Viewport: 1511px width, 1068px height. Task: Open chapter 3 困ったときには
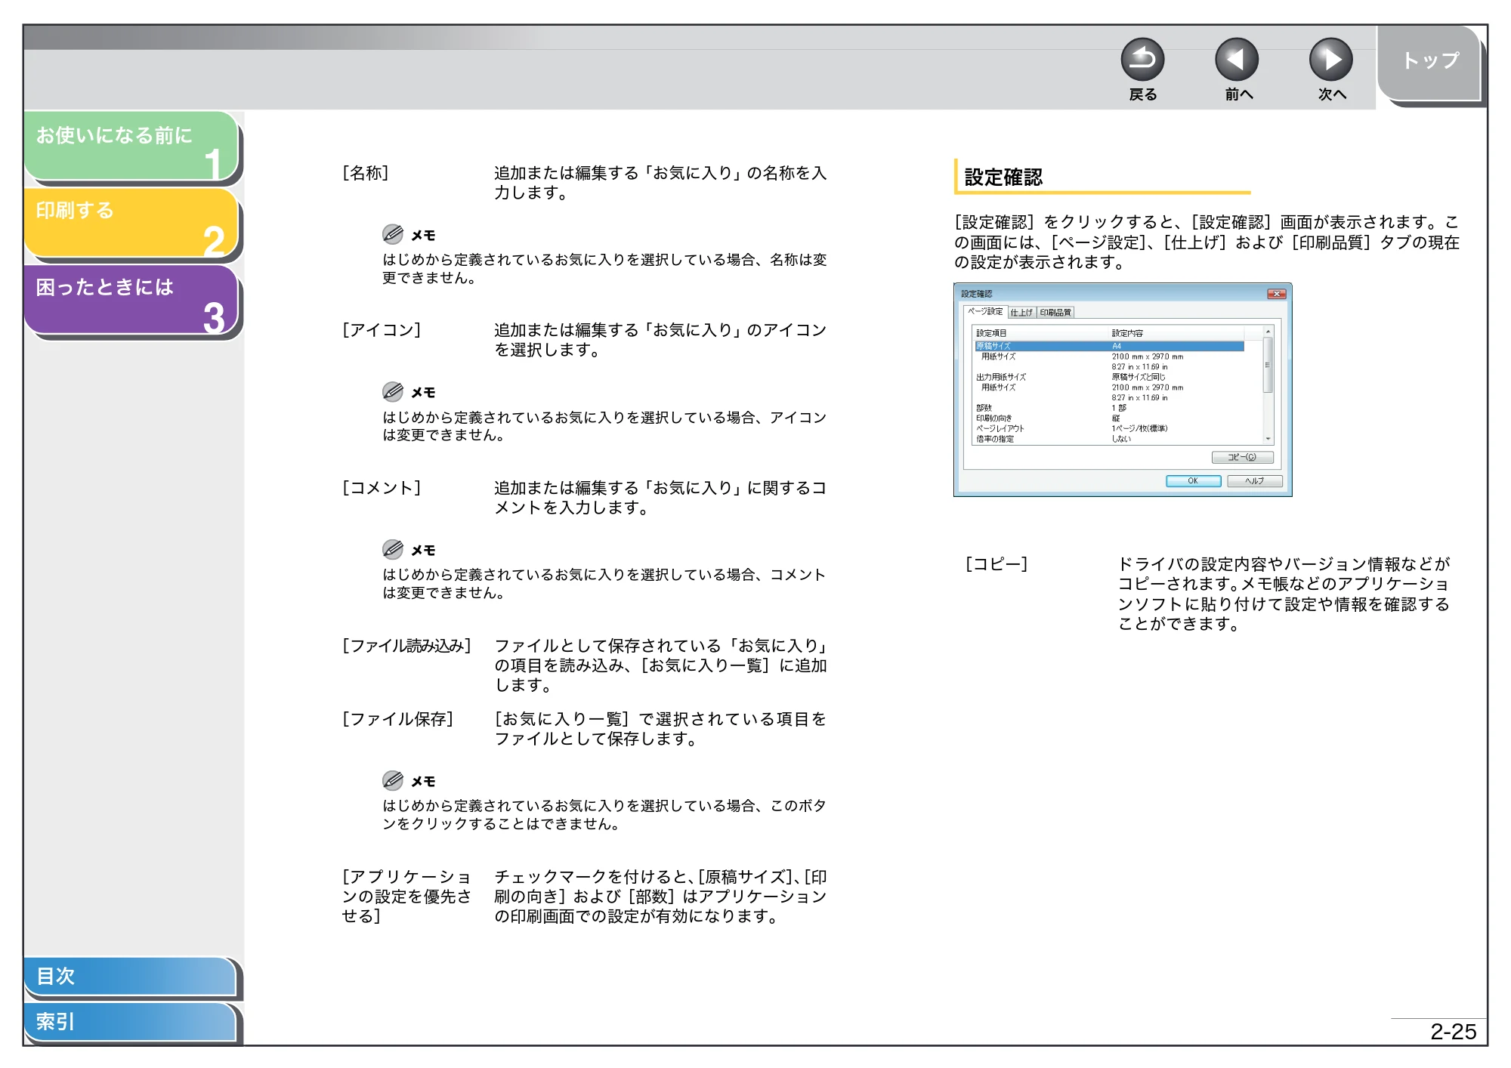coord(131,301)
